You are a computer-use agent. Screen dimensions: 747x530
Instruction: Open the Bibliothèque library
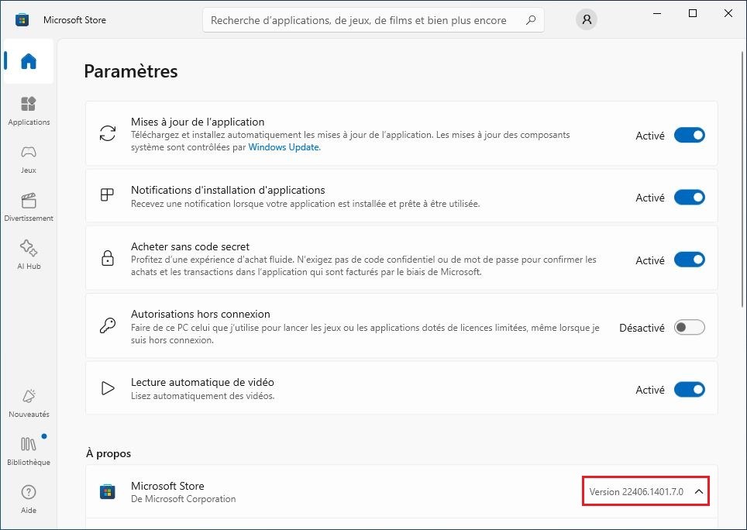pyautogui.click(x=29, y=451)
